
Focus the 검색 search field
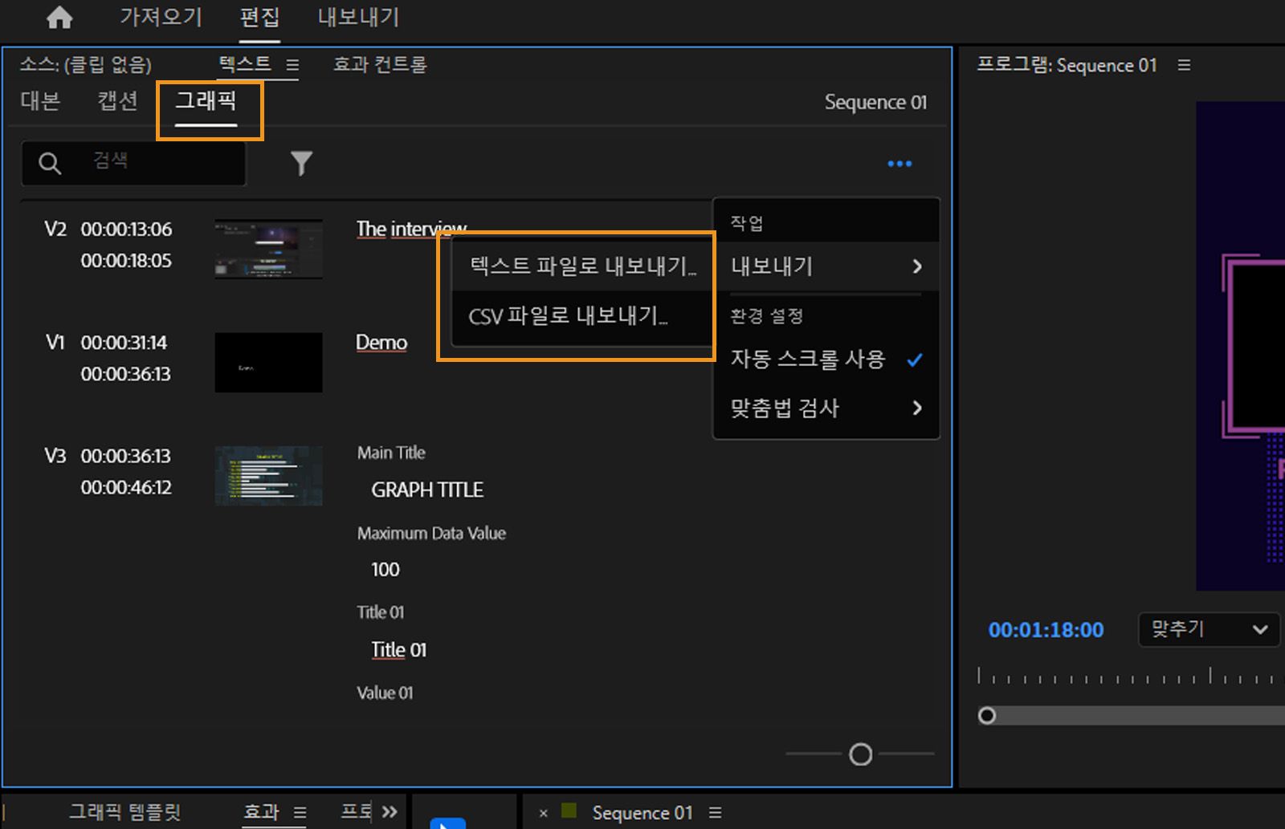[133, 164]
